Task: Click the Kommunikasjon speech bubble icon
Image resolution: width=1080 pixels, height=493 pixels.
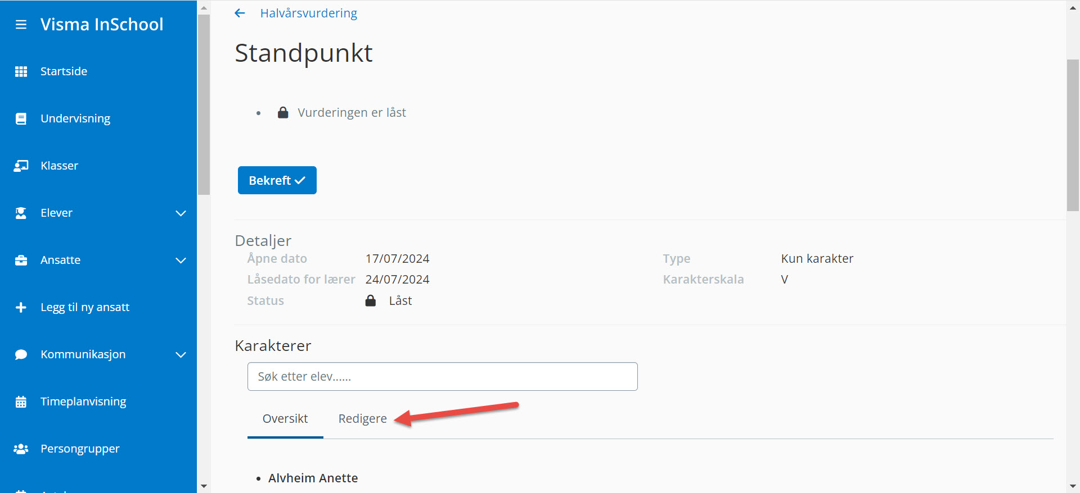Action: 21,354
